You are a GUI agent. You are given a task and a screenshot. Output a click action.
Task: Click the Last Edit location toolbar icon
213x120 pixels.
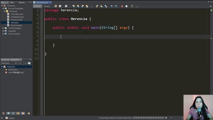click(x=56, y=6)
